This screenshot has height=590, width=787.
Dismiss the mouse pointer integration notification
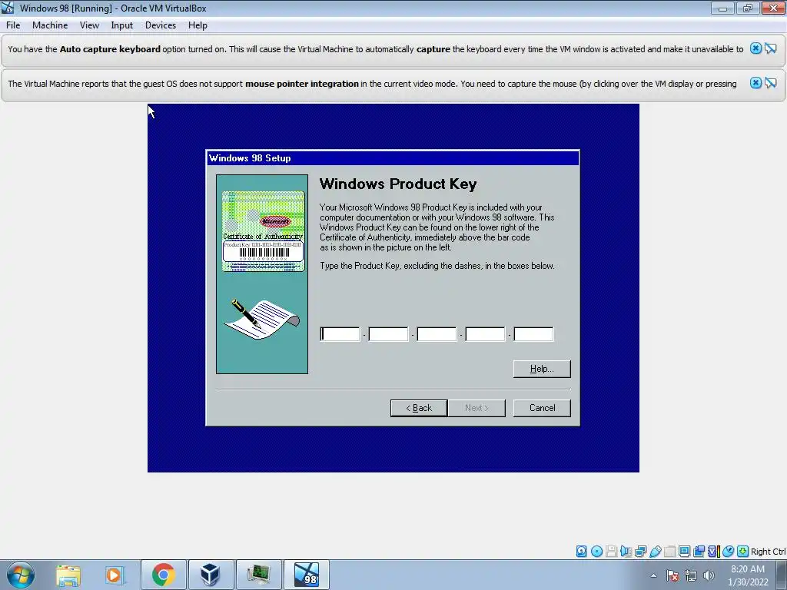755,83
